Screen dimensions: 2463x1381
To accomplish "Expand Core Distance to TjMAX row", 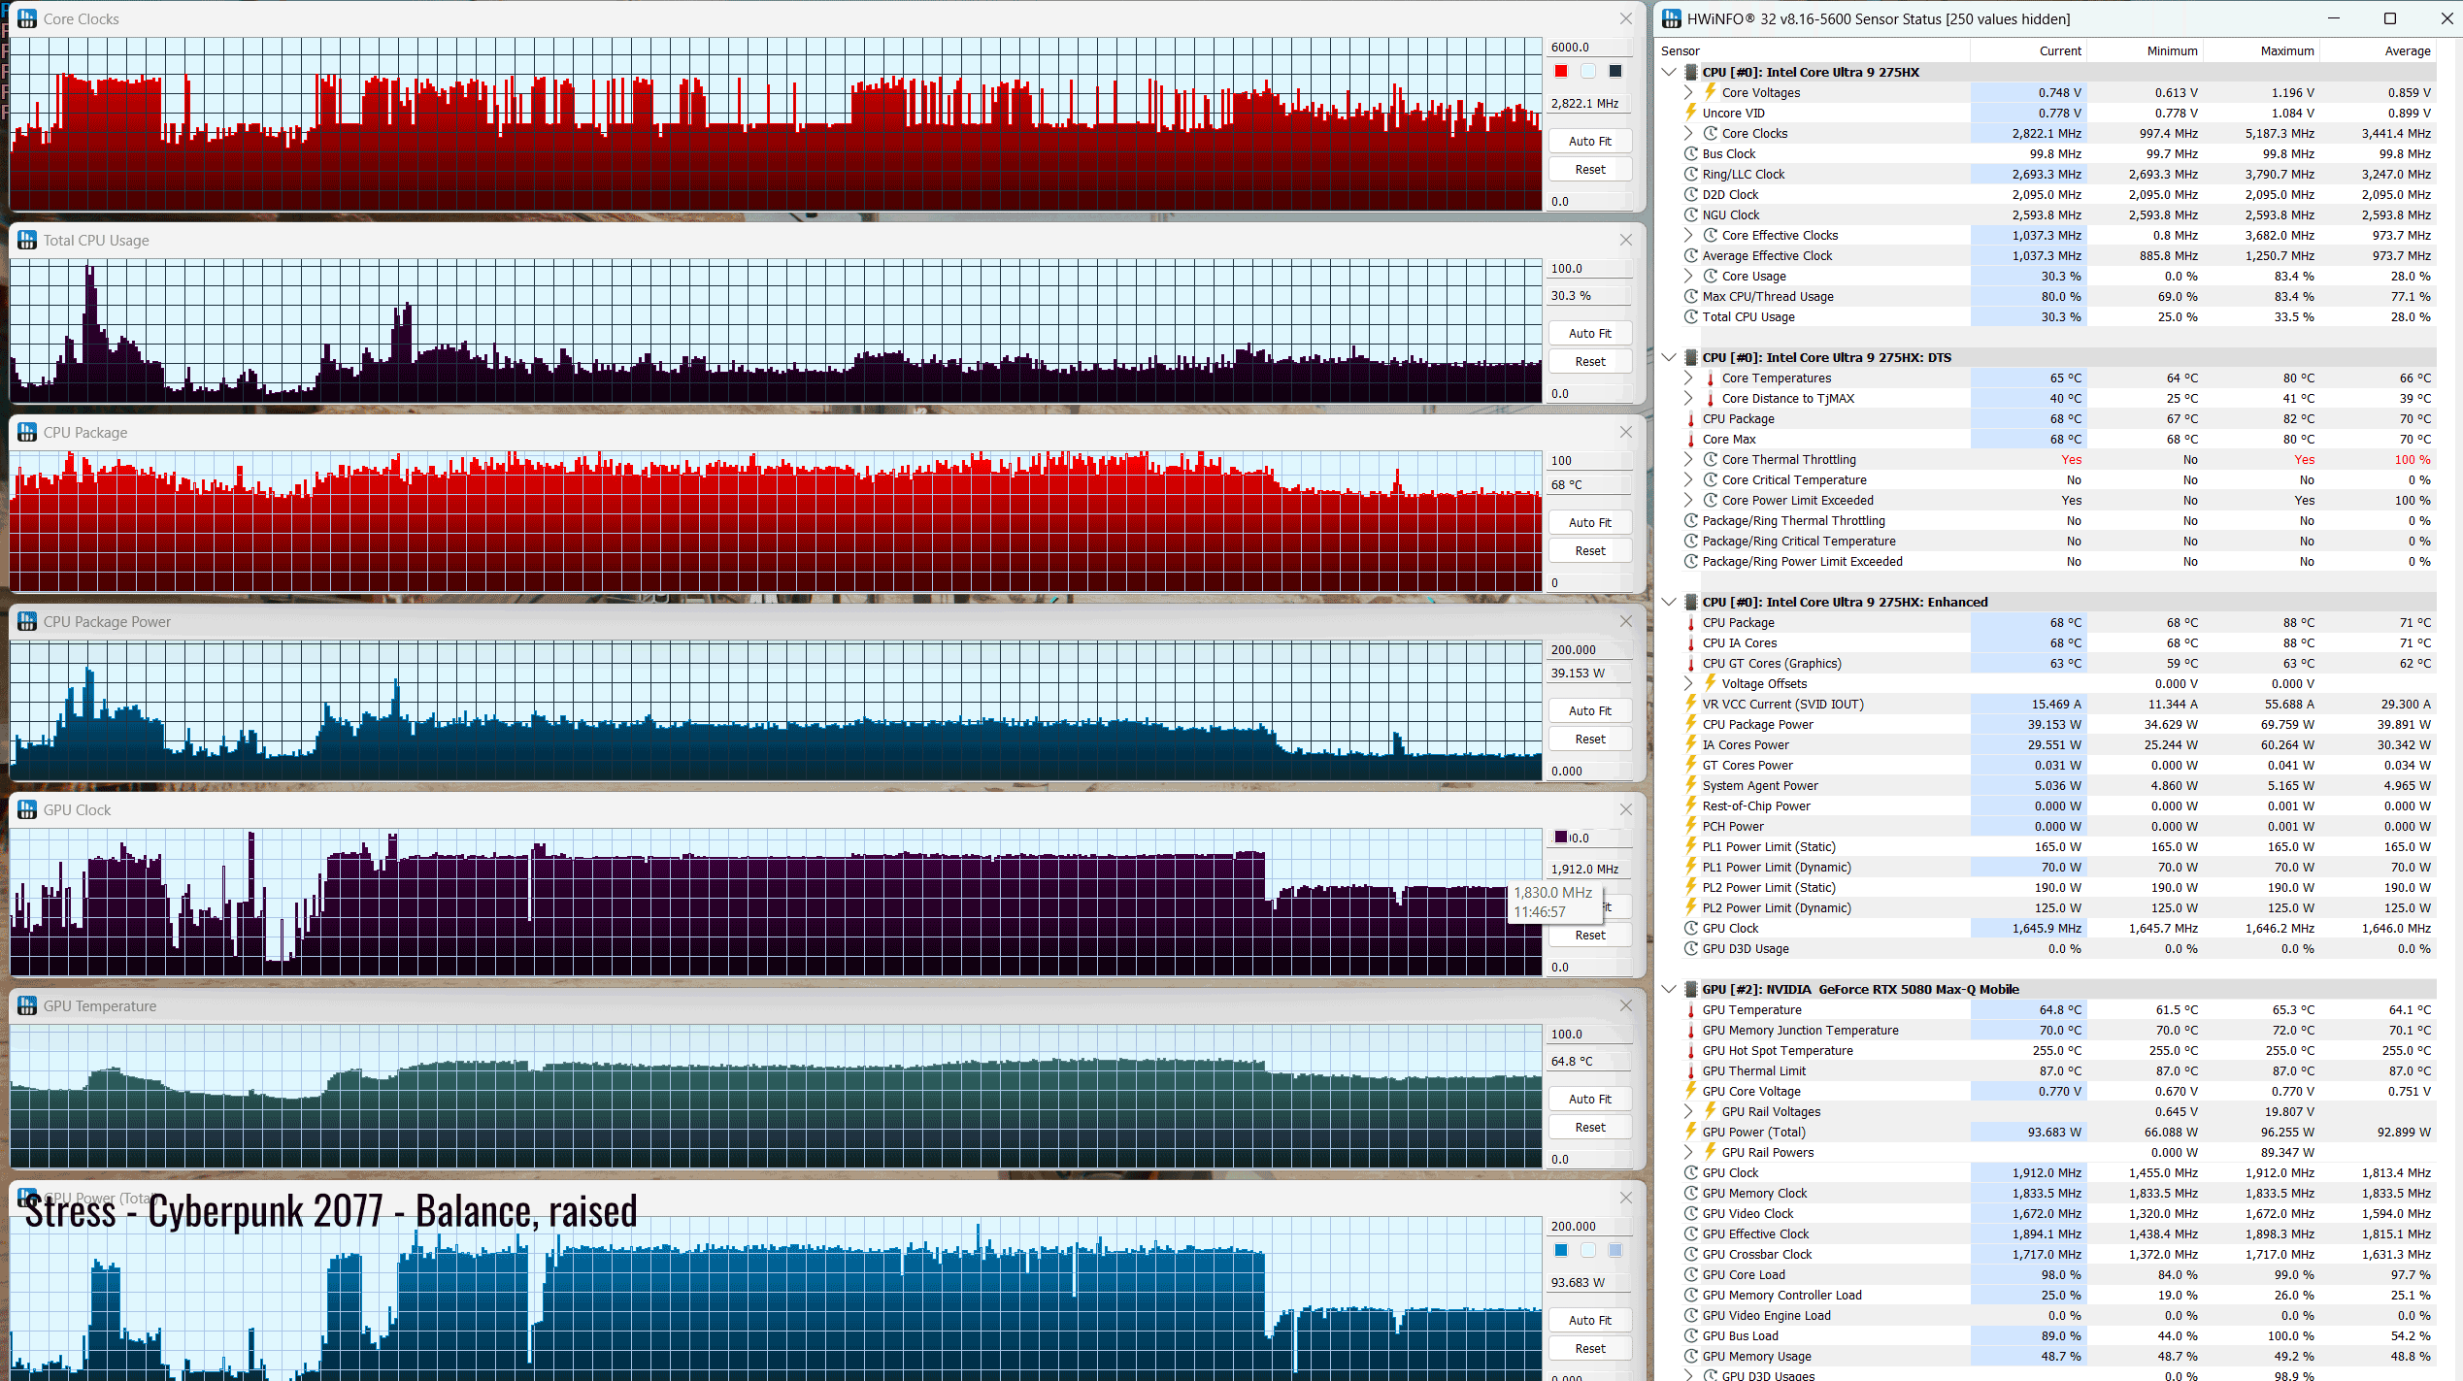I will [x=1688, y=398].
